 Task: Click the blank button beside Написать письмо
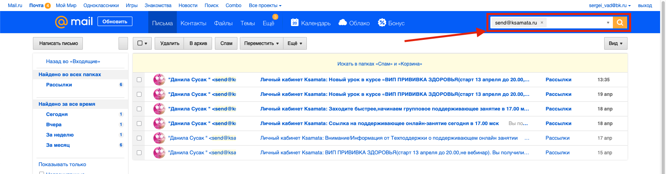pos(123,43)
